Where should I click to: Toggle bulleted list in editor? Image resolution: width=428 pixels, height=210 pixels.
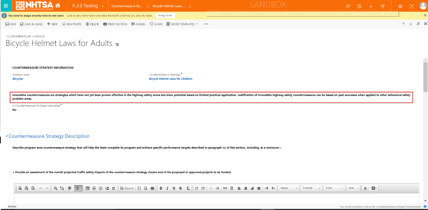203,188
